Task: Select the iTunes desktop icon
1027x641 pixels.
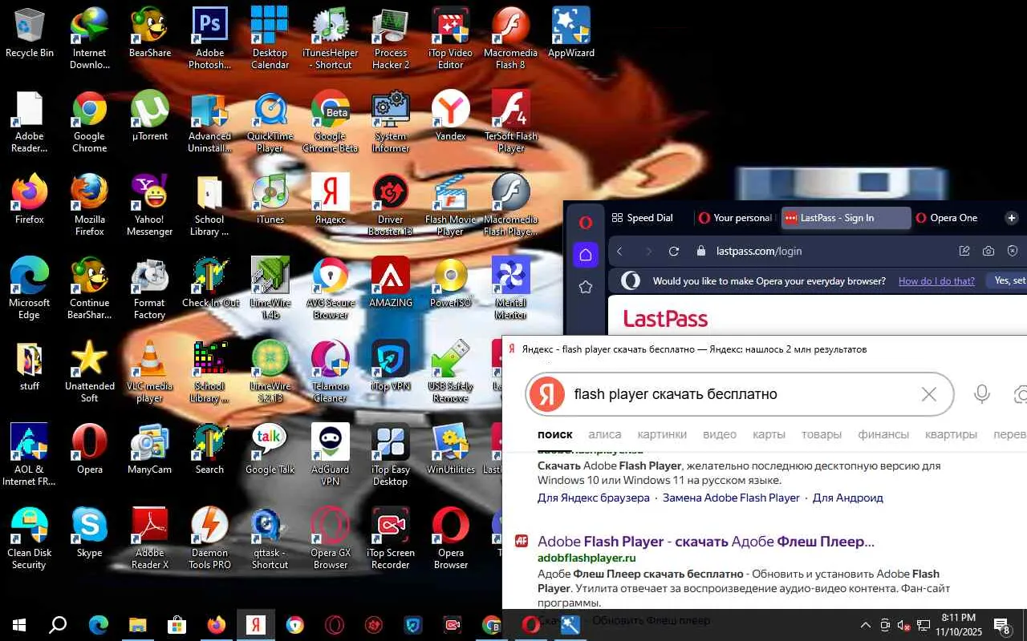Action: point(270,200)
